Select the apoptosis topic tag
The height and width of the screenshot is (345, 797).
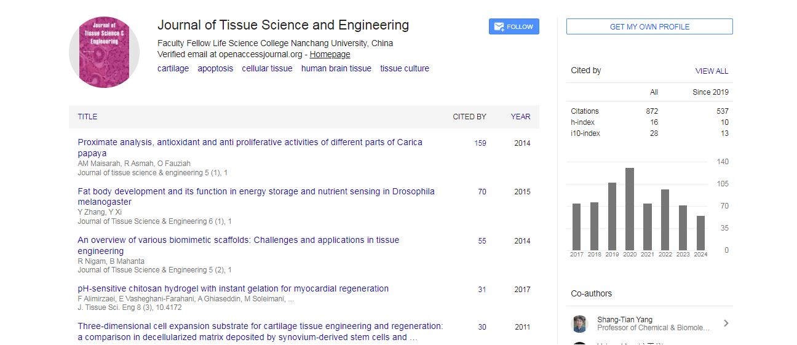tap(215, 68)
